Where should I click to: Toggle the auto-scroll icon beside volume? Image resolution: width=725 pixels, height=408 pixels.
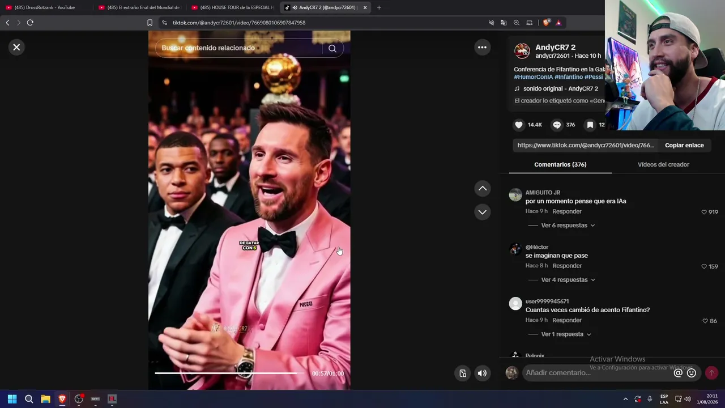(x=463, y=373)
